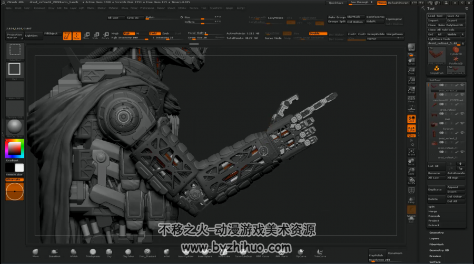This screenshot has height=264, width=474.
Task: Select the Rotate transform icon
Action: (105, 36)
